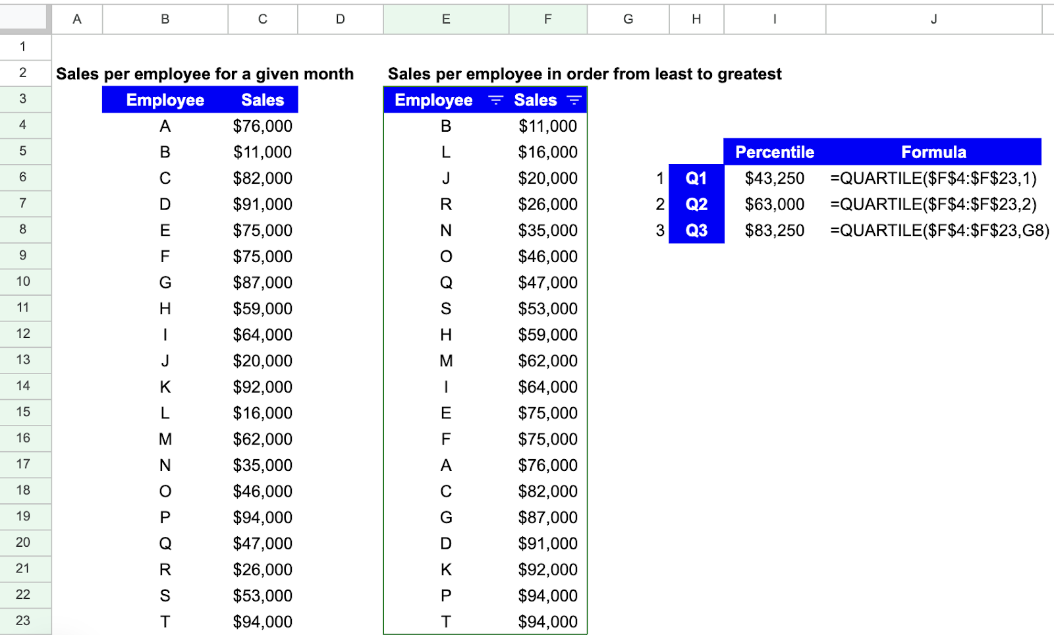Image resolution: width=1054 pixels, height=635 pixels.
Task: Select employee P in column E
Action: 446,595
